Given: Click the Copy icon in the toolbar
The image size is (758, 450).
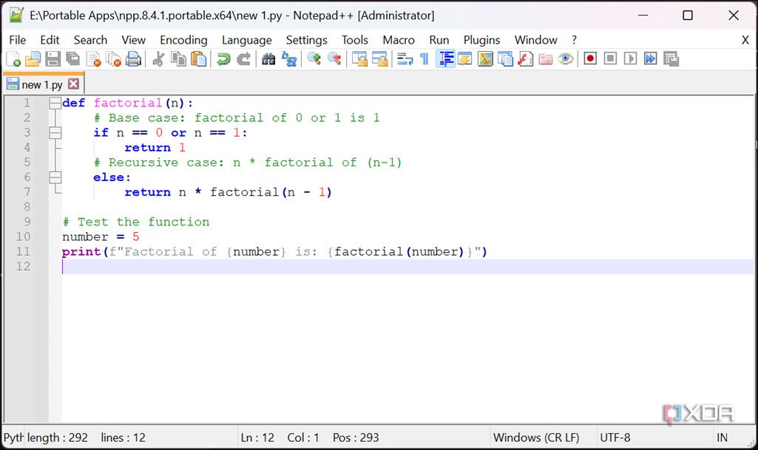Looking at the screenshot, I should click(178, 59).
